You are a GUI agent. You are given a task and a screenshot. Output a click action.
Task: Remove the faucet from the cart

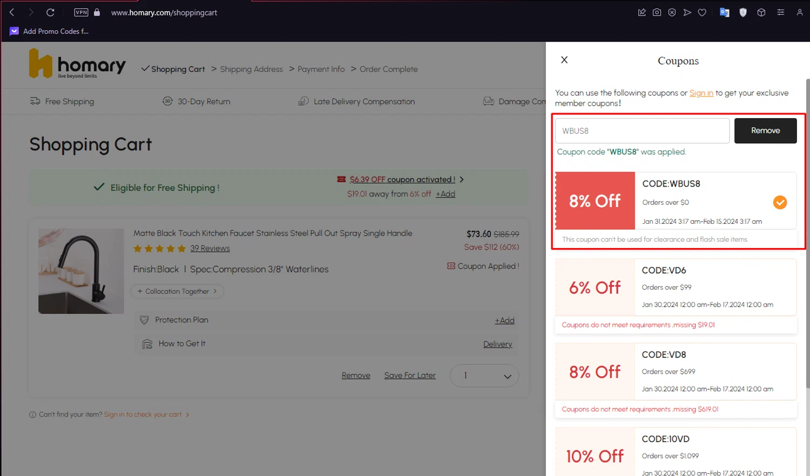[x=356, y=375]
